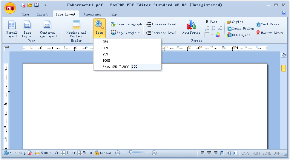Open Styles
The width and height of the screenshot is (290, 160).
(235, 22)
